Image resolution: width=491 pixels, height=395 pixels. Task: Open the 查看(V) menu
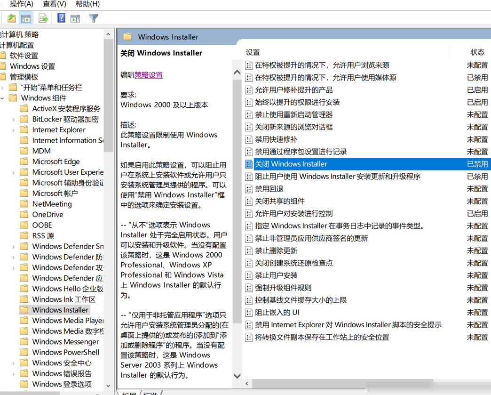point(55,4)
